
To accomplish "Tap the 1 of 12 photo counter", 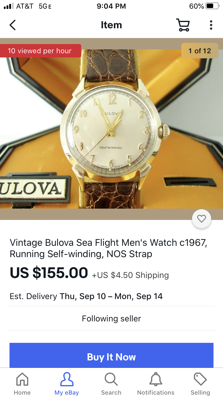I will [200, 51].
